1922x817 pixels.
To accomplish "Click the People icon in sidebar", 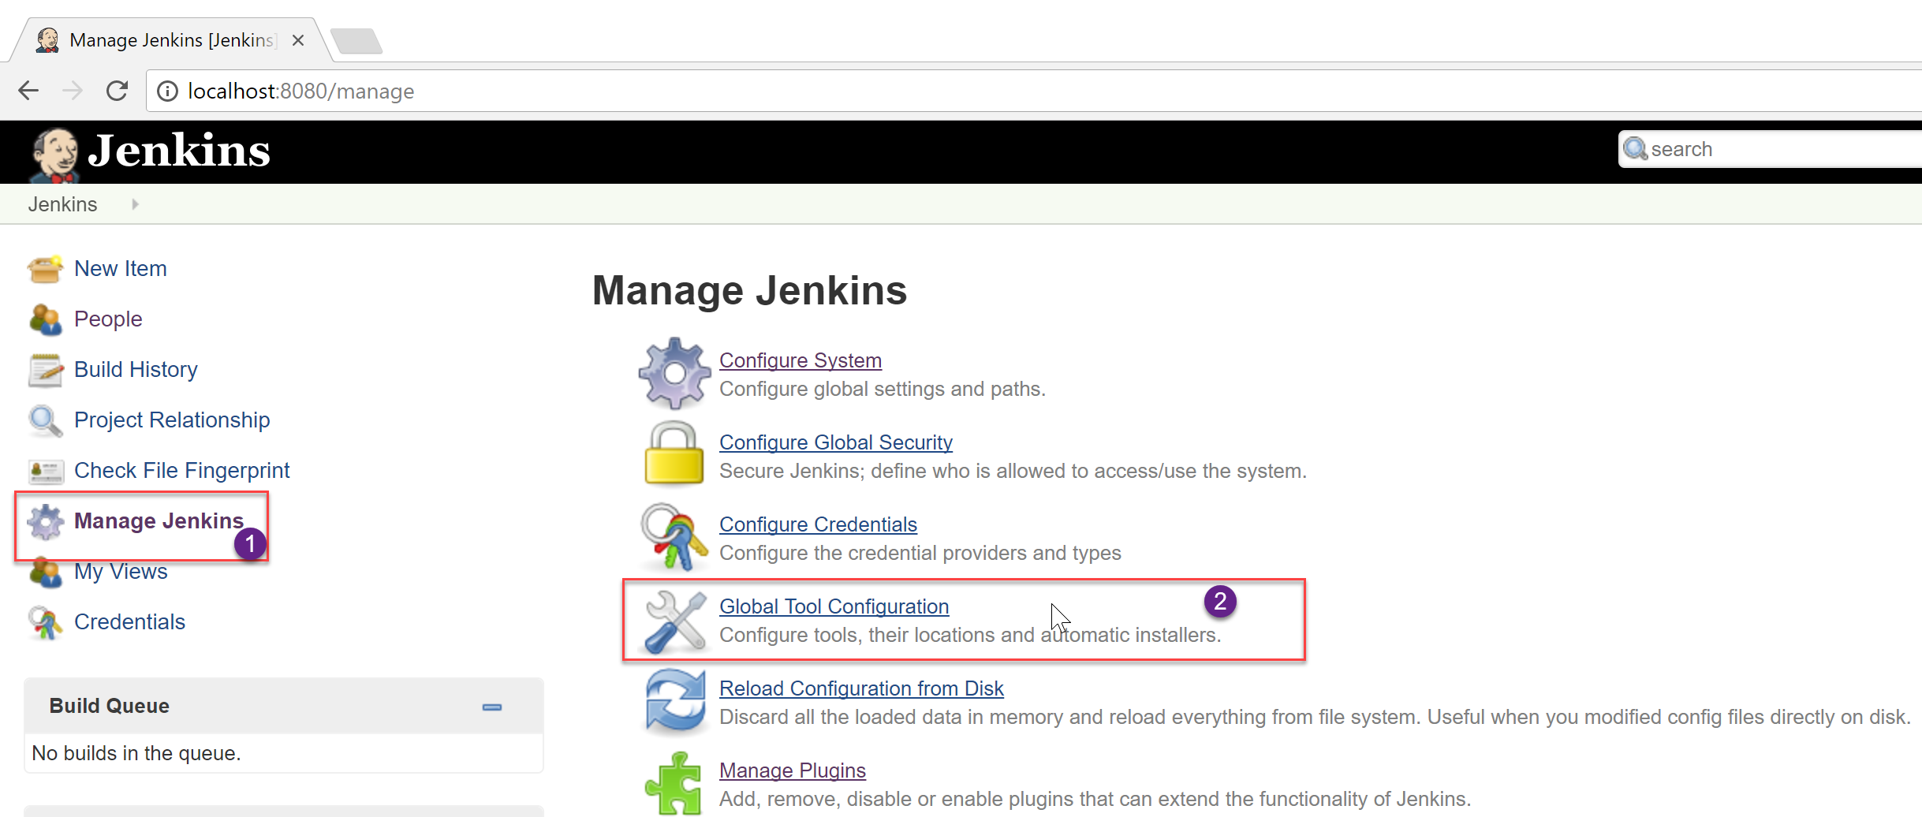I will pos(45,319).
